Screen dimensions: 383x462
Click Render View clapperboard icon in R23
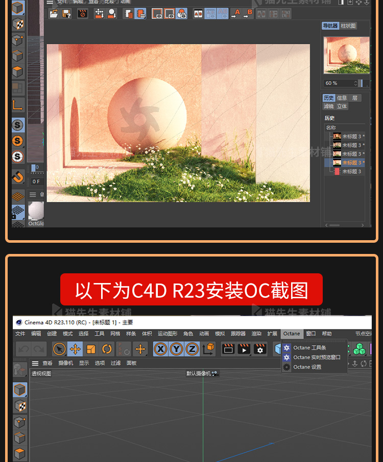[x=228, y=349]
